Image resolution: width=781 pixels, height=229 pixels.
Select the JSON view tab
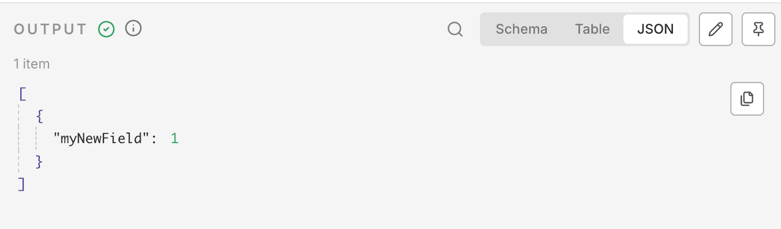pos(656,29)
